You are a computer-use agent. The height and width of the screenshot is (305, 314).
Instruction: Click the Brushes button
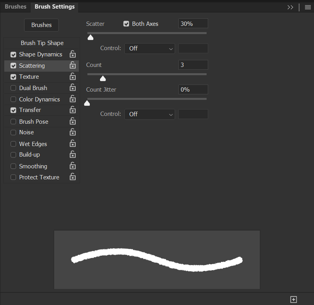pyautogui.click(x=41, y=25)
